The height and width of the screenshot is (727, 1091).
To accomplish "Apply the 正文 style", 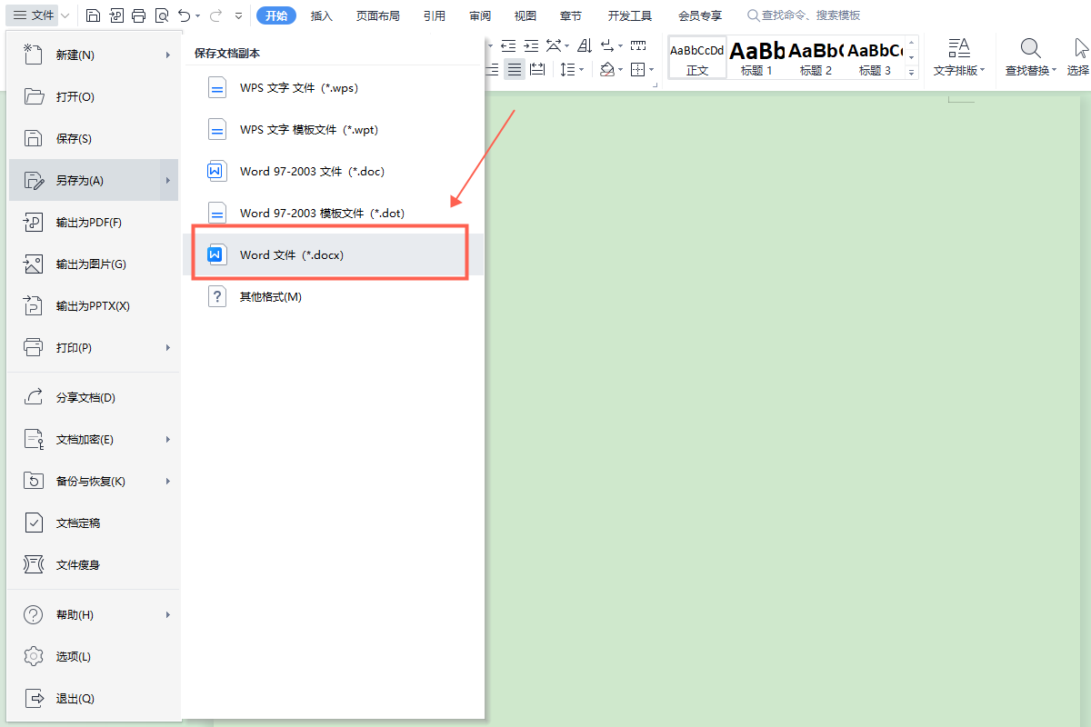I will (x=697, y=57).
